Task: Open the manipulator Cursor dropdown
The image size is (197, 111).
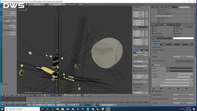Action: [179, 71]
